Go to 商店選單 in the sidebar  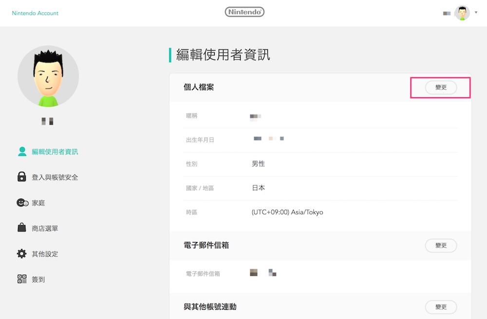pyautogui.click(x=45, y=228)
